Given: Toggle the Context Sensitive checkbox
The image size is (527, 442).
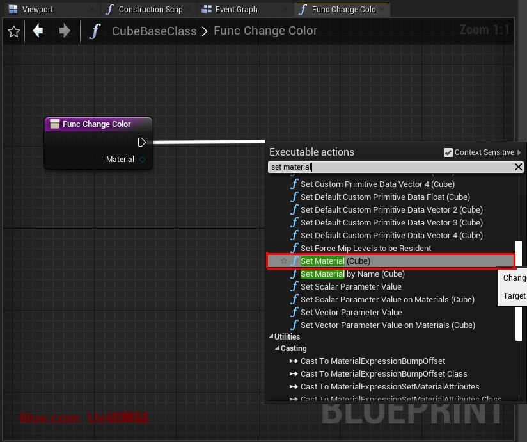Looking at the screenshot, I should point(448,152).
